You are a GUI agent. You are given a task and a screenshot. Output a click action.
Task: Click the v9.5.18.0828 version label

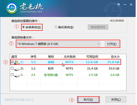(x=117, y=21)
